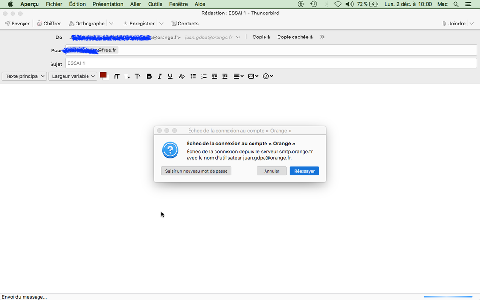Image resolution: width=480 pixels, height=300 pixels.
Task: Click the outdent text icon
Action: 215,76
